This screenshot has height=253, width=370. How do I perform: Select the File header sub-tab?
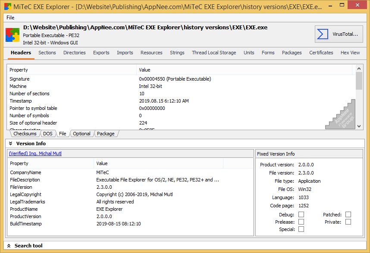click(x=63, y=134)
